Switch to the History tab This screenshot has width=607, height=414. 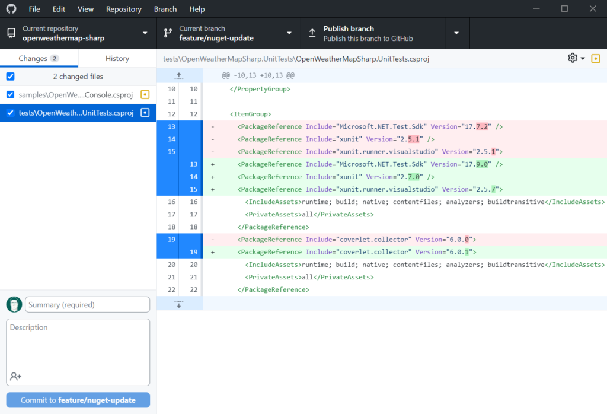click(117, 58)
